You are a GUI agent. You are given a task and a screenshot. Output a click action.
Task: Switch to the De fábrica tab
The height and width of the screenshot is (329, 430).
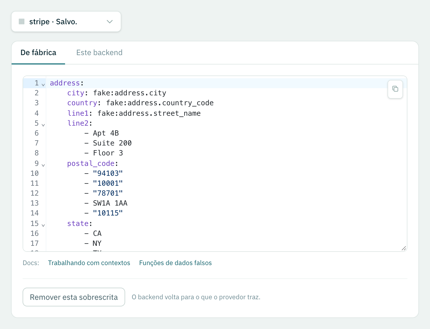[38, 53]
